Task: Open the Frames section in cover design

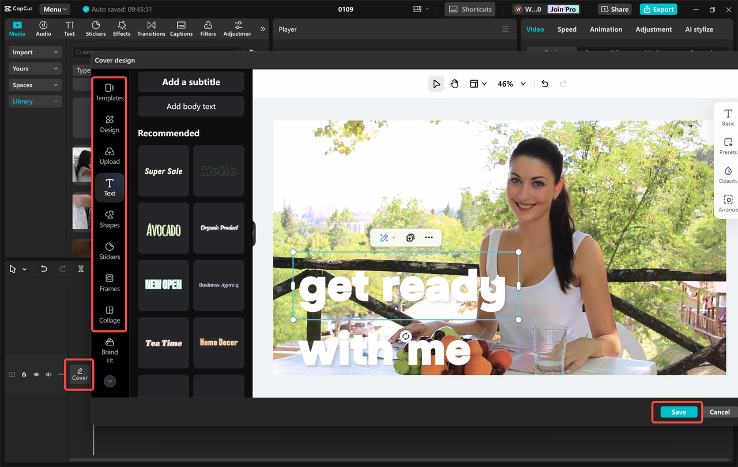Action: (109, 283)
